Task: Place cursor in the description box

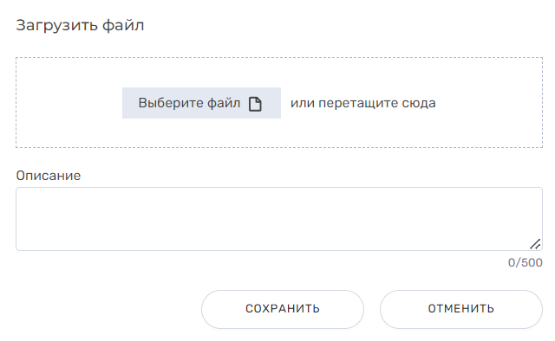Action: pos(279,219)
